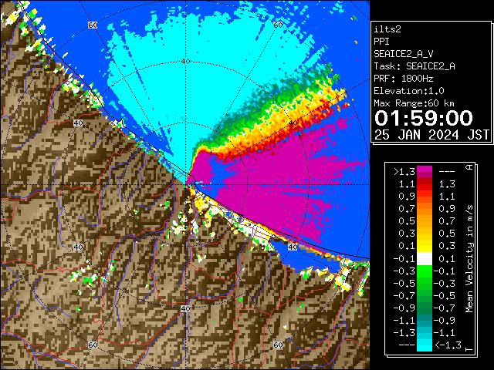
Task: Click the '01:59:00' timestamp
Action: pos(424,118)
